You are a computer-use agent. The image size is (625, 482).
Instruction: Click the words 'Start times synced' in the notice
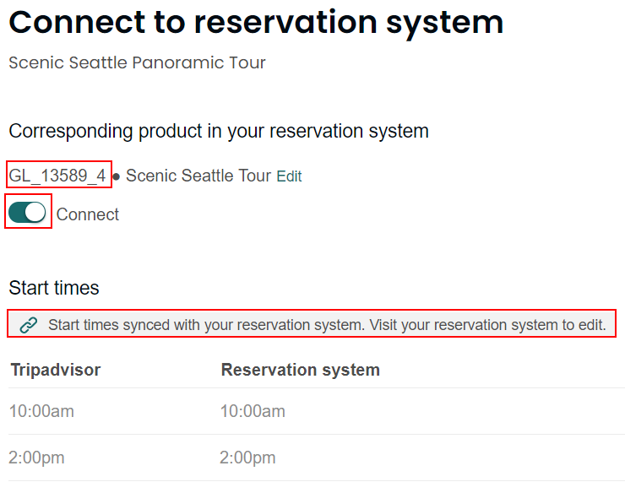click(x=110, y=325)
